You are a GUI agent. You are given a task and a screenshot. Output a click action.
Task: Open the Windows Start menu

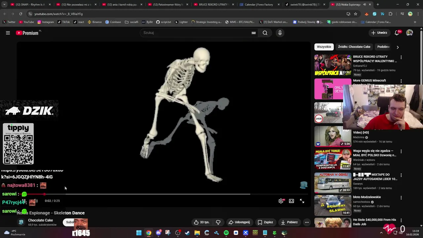click(x=139, y=233)
